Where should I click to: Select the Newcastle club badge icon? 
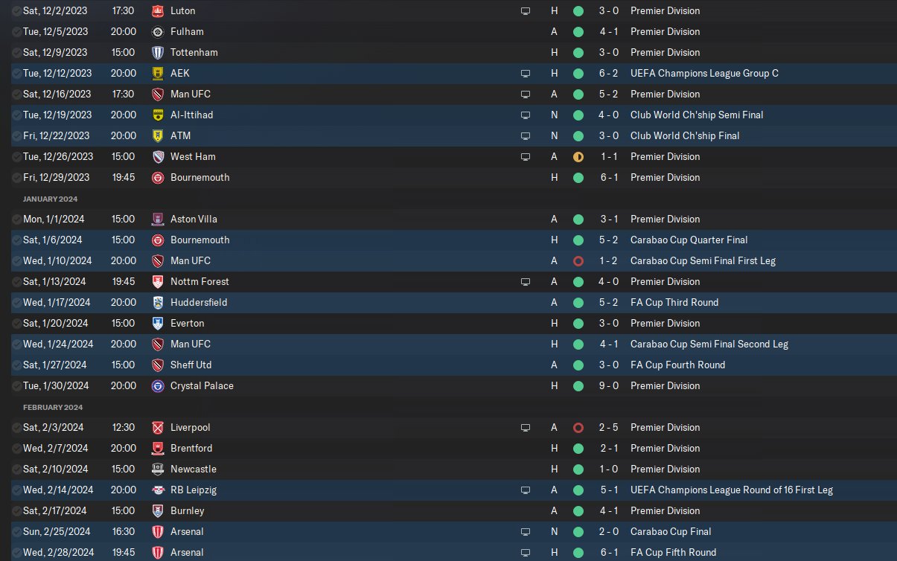(157, 469)
